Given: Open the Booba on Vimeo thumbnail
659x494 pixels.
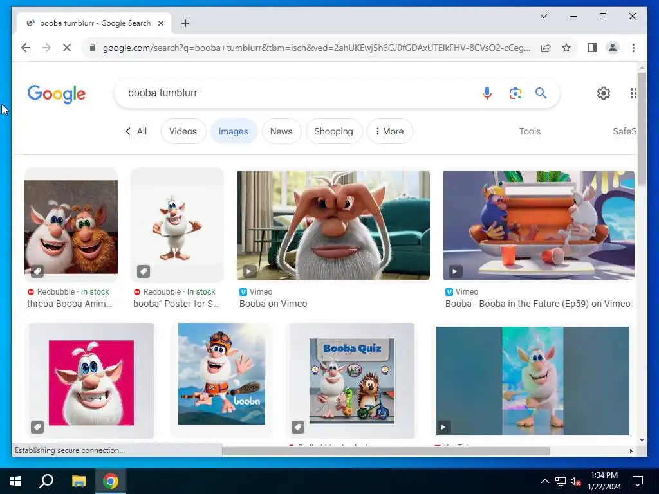Looking at the screenshot, I should 333,225.
